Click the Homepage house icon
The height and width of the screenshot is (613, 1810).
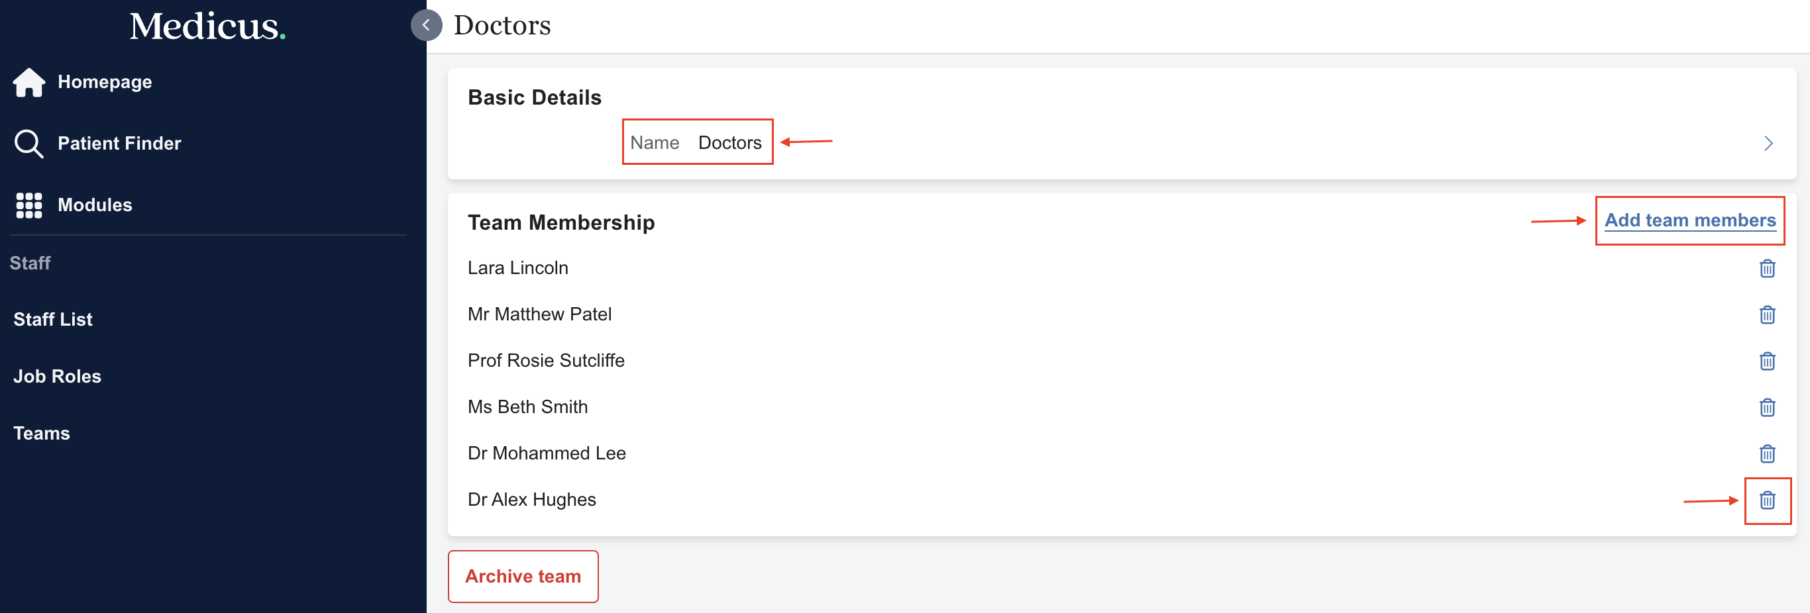click(28, 82)
